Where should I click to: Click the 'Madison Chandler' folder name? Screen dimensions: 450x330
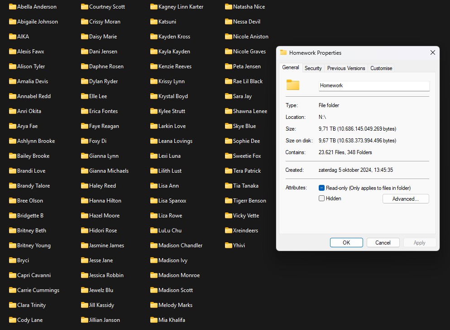tap(180, 245)
